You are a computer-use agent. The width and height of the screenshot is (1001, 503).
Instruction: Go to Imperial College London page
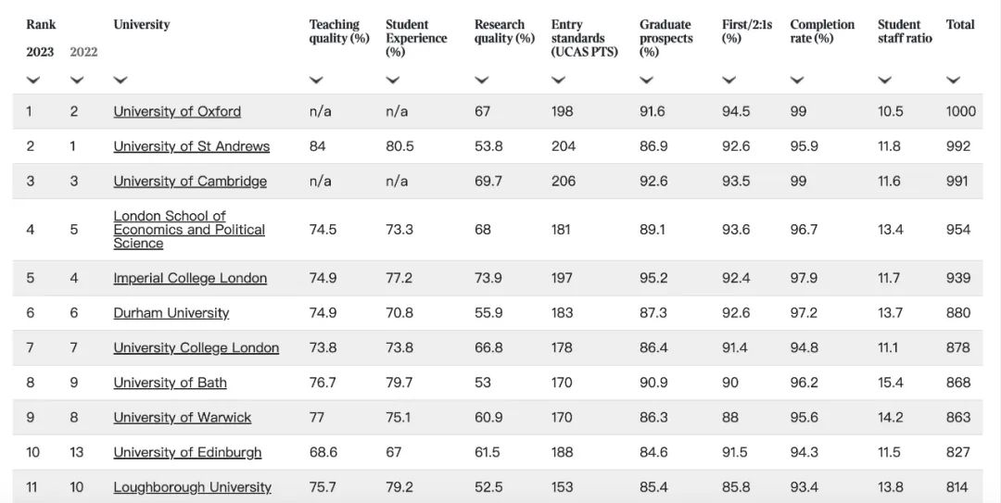click(x=190, y=278)
